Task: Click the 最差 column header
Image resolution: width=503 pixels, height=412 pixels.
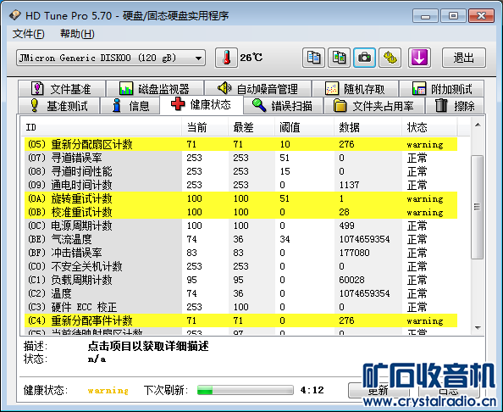Action: point(251,127)
